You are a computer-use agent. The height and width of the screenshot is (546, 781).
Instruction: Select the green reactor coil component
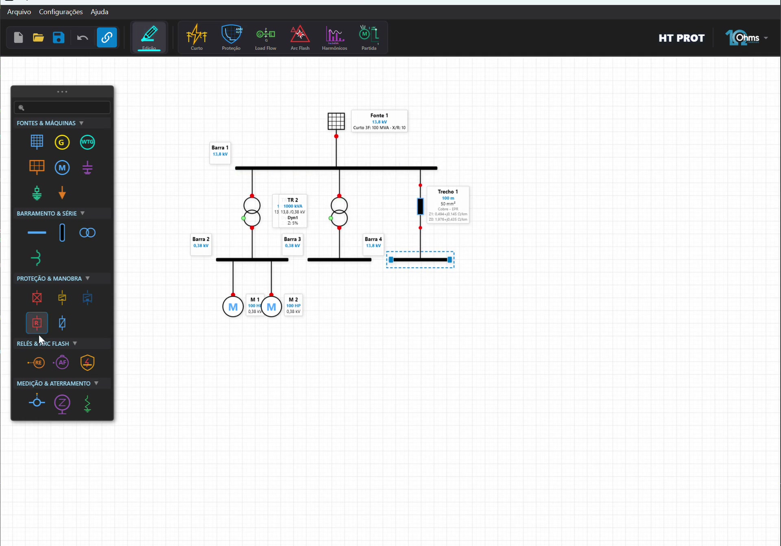click(x=37, y=258)
